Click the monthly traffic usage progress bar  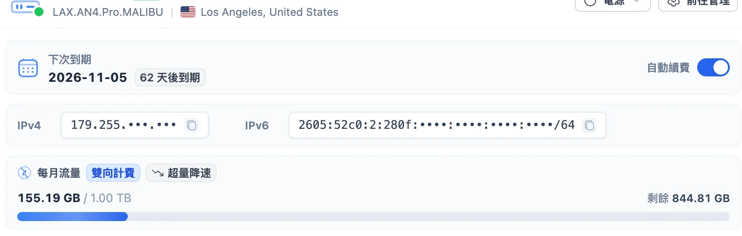point(373,217)
